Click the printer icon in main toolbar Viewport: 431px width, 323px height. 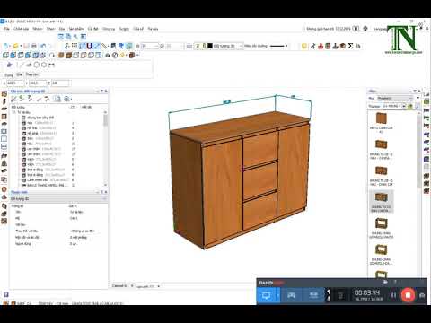pyautogui.click(x=34, y=46)
